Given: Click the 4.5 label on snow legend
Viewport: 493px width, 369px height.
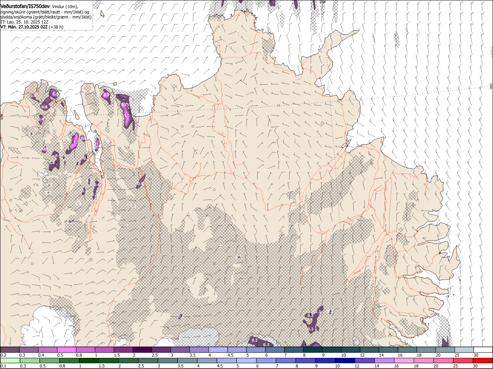Looking at the screenshot, I should [x=230, y=355].
